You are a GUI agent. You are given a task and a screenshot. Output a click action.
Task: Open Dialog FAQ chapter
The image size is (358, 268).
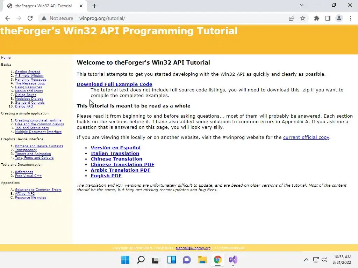coord(24,106)
